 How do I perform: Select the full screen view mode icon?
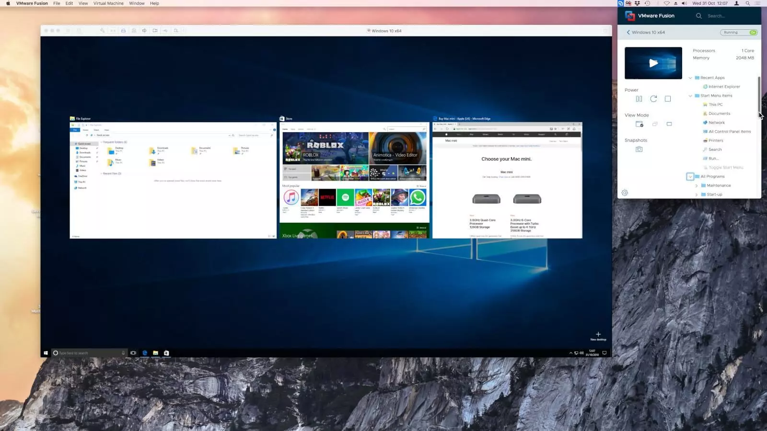pos(669,124)
